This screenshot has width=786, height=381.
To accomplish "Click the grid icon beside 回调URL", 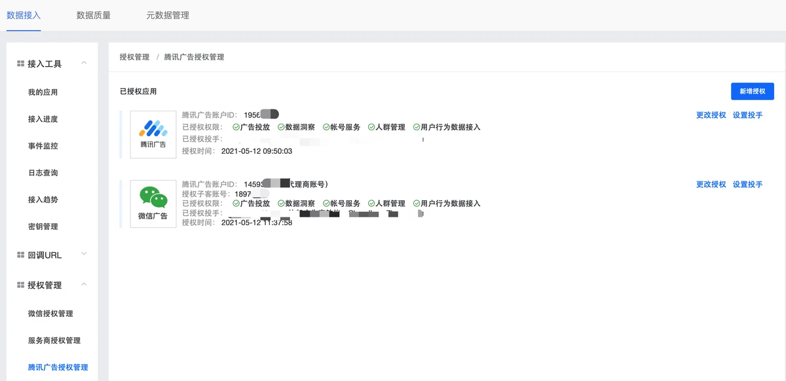I will pos(20,254).
